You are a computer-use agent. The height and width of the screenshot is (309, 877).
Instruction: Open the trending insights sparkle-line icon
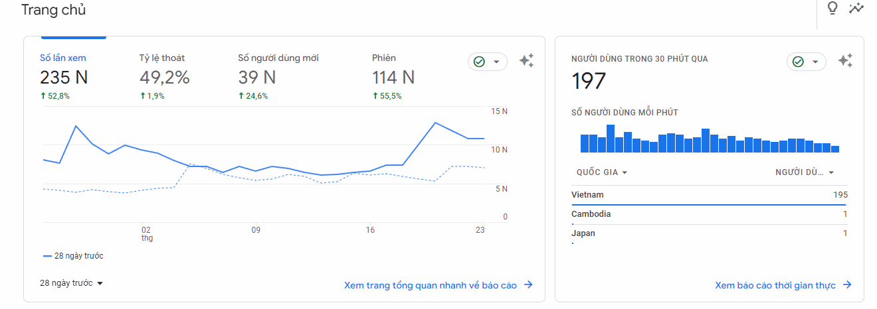(x=856, y=8)
